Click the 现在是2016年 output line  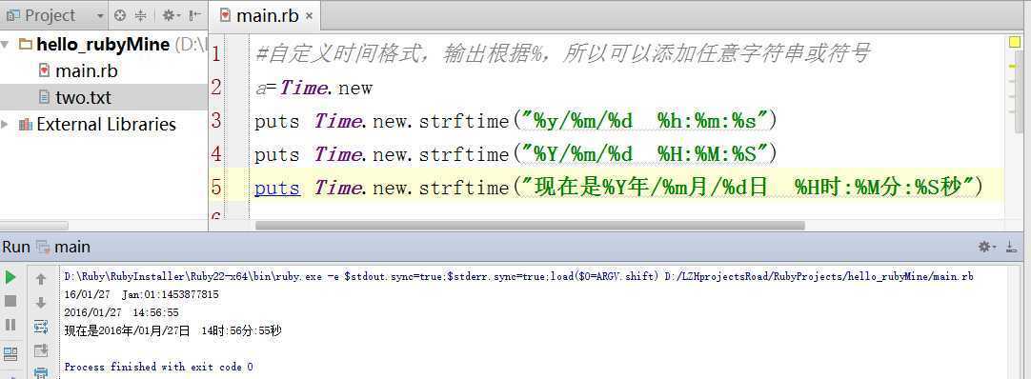pos(172,330)
